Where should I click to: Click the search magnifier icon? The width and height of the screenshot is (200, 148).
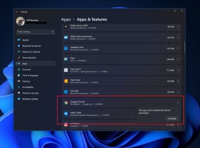pos(53,32)
